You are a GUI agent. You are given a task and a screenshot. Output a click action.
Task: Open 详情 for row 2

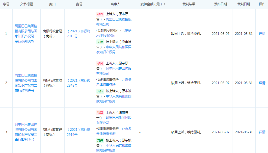[x=262, y=83]
